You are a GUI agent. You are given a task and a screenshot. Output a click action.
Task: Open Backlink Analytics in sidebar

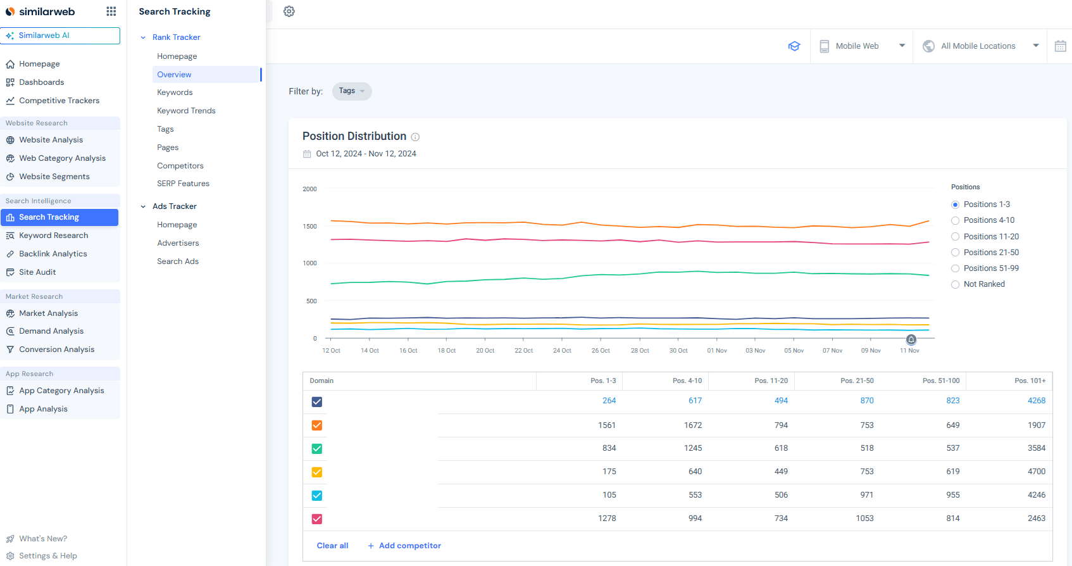pyautogui.click(x=53, y=254)
